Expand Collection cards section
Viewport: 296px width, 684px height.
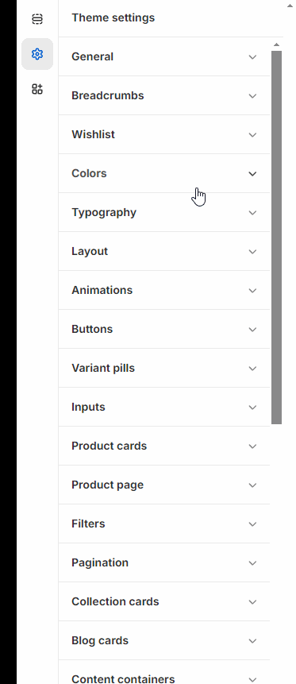click(x=164, y=601)
